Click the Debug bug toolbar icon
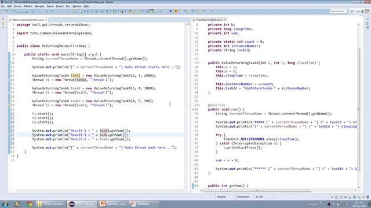 coord(107,11)
